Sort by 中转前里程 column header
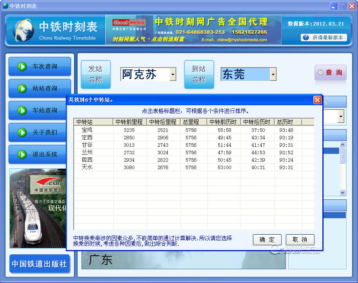Screen dimensions: 358x283 coord(130,122)
